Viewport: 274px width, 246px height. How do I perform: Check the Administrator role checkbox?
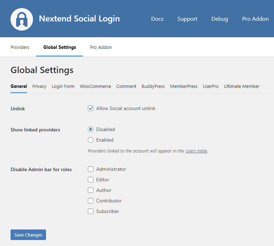point(91,169)
